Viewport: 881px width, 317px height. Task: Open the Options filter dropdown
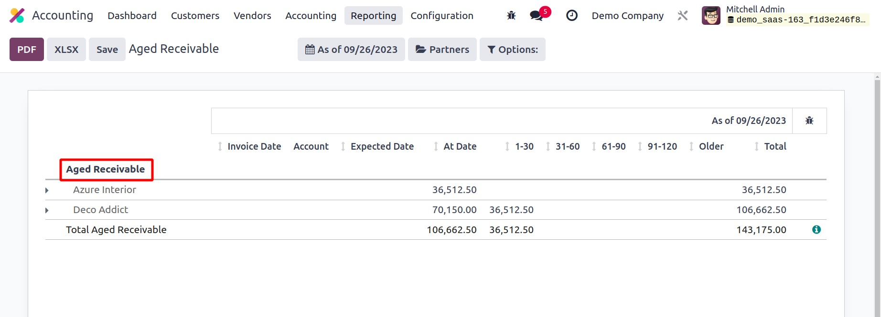tap(512, 50)
